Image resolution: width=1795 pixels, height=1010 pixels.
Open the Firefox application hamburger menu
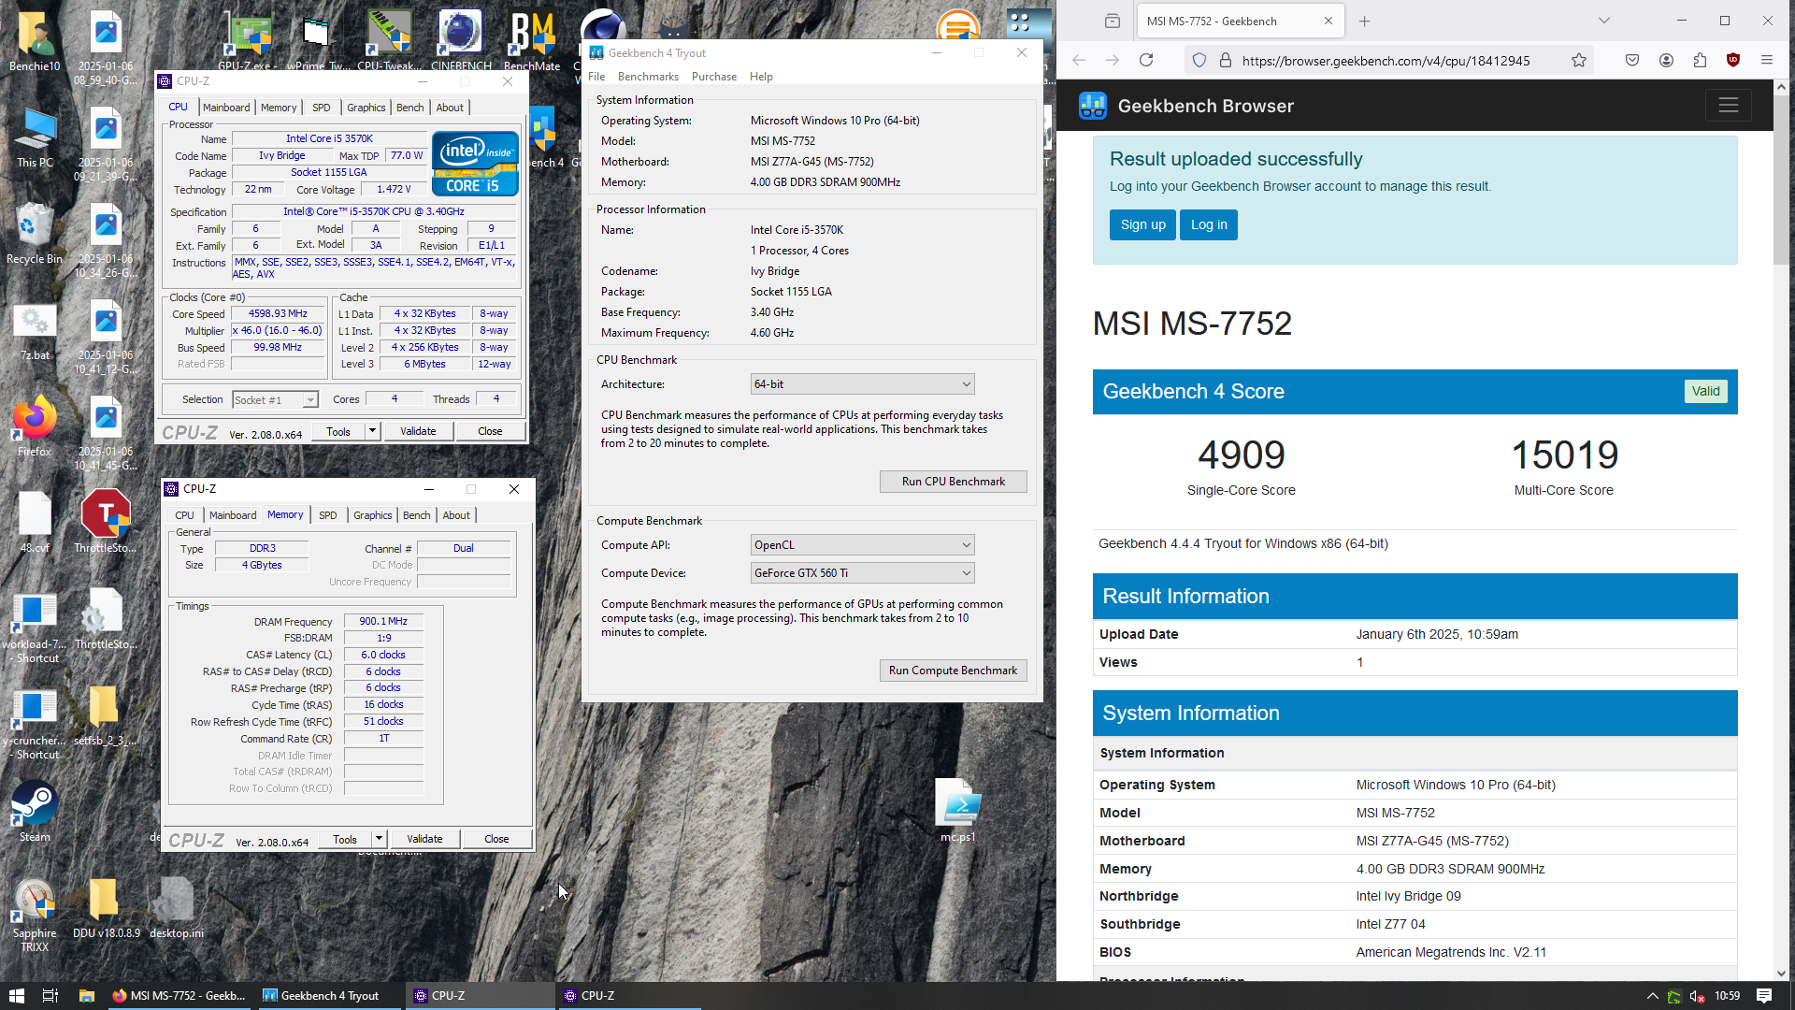(1767, 60)
